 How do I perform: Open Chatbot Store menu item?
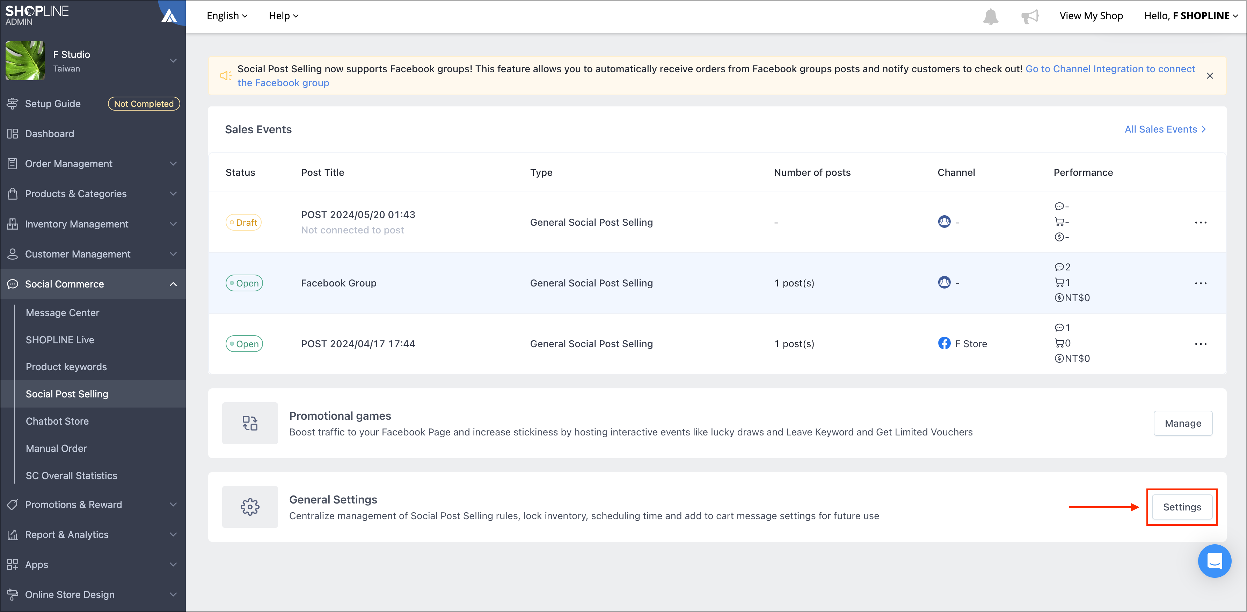click(x=57, y=420)
